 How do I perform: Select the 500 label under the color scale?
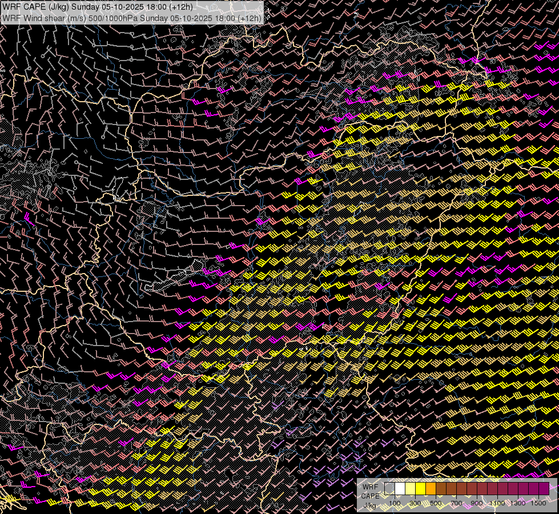pyautogui.click(x=436, y=503)
